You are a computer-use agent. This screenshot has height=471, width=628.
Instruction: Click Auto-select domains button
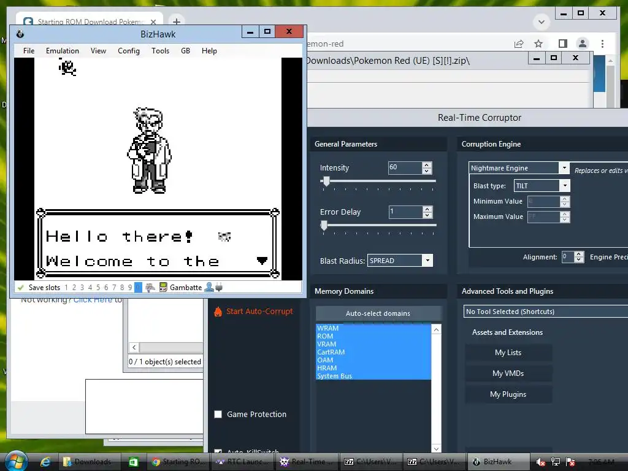click(378, 313)
